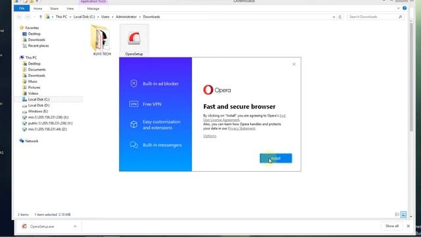Close the Opera installer dialog
421x237 pixels.
(294, 65)
